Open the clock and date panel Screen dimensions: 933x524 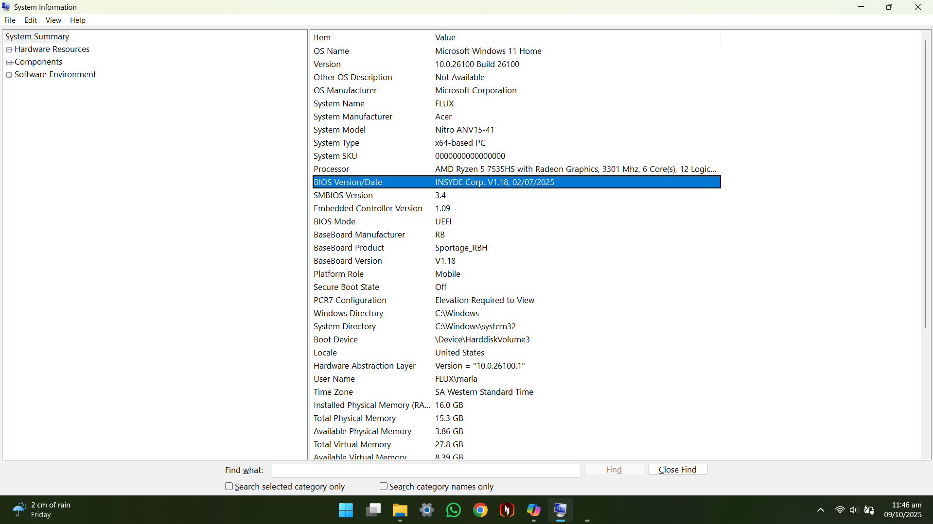(x=903, y=510)
